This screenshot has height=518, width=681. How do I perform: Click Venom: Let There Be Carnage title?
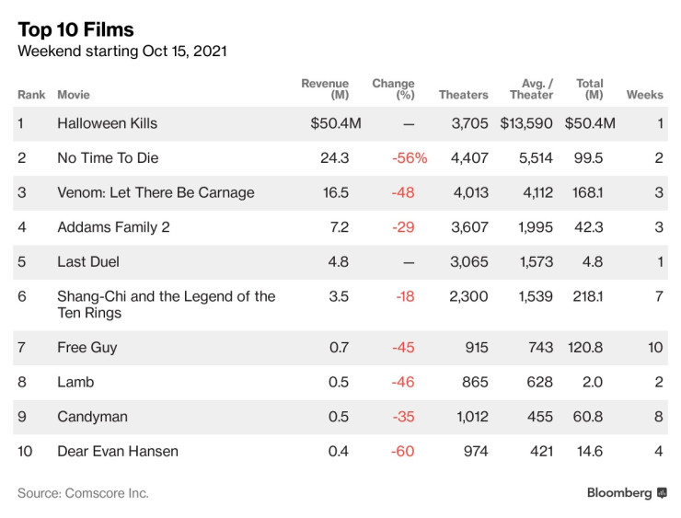[156, 193]
